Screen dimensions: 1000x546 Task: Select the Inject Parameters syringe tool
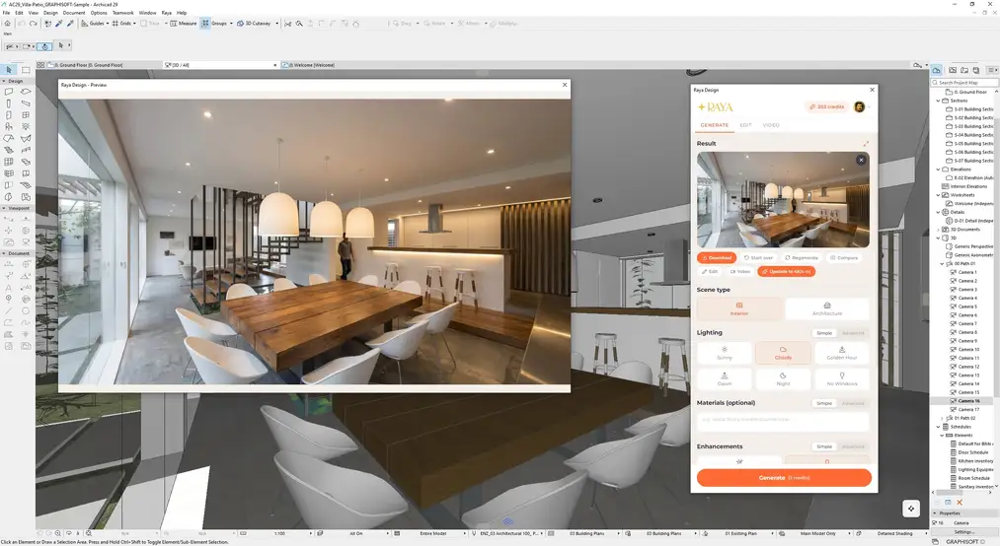coord(70,23)
